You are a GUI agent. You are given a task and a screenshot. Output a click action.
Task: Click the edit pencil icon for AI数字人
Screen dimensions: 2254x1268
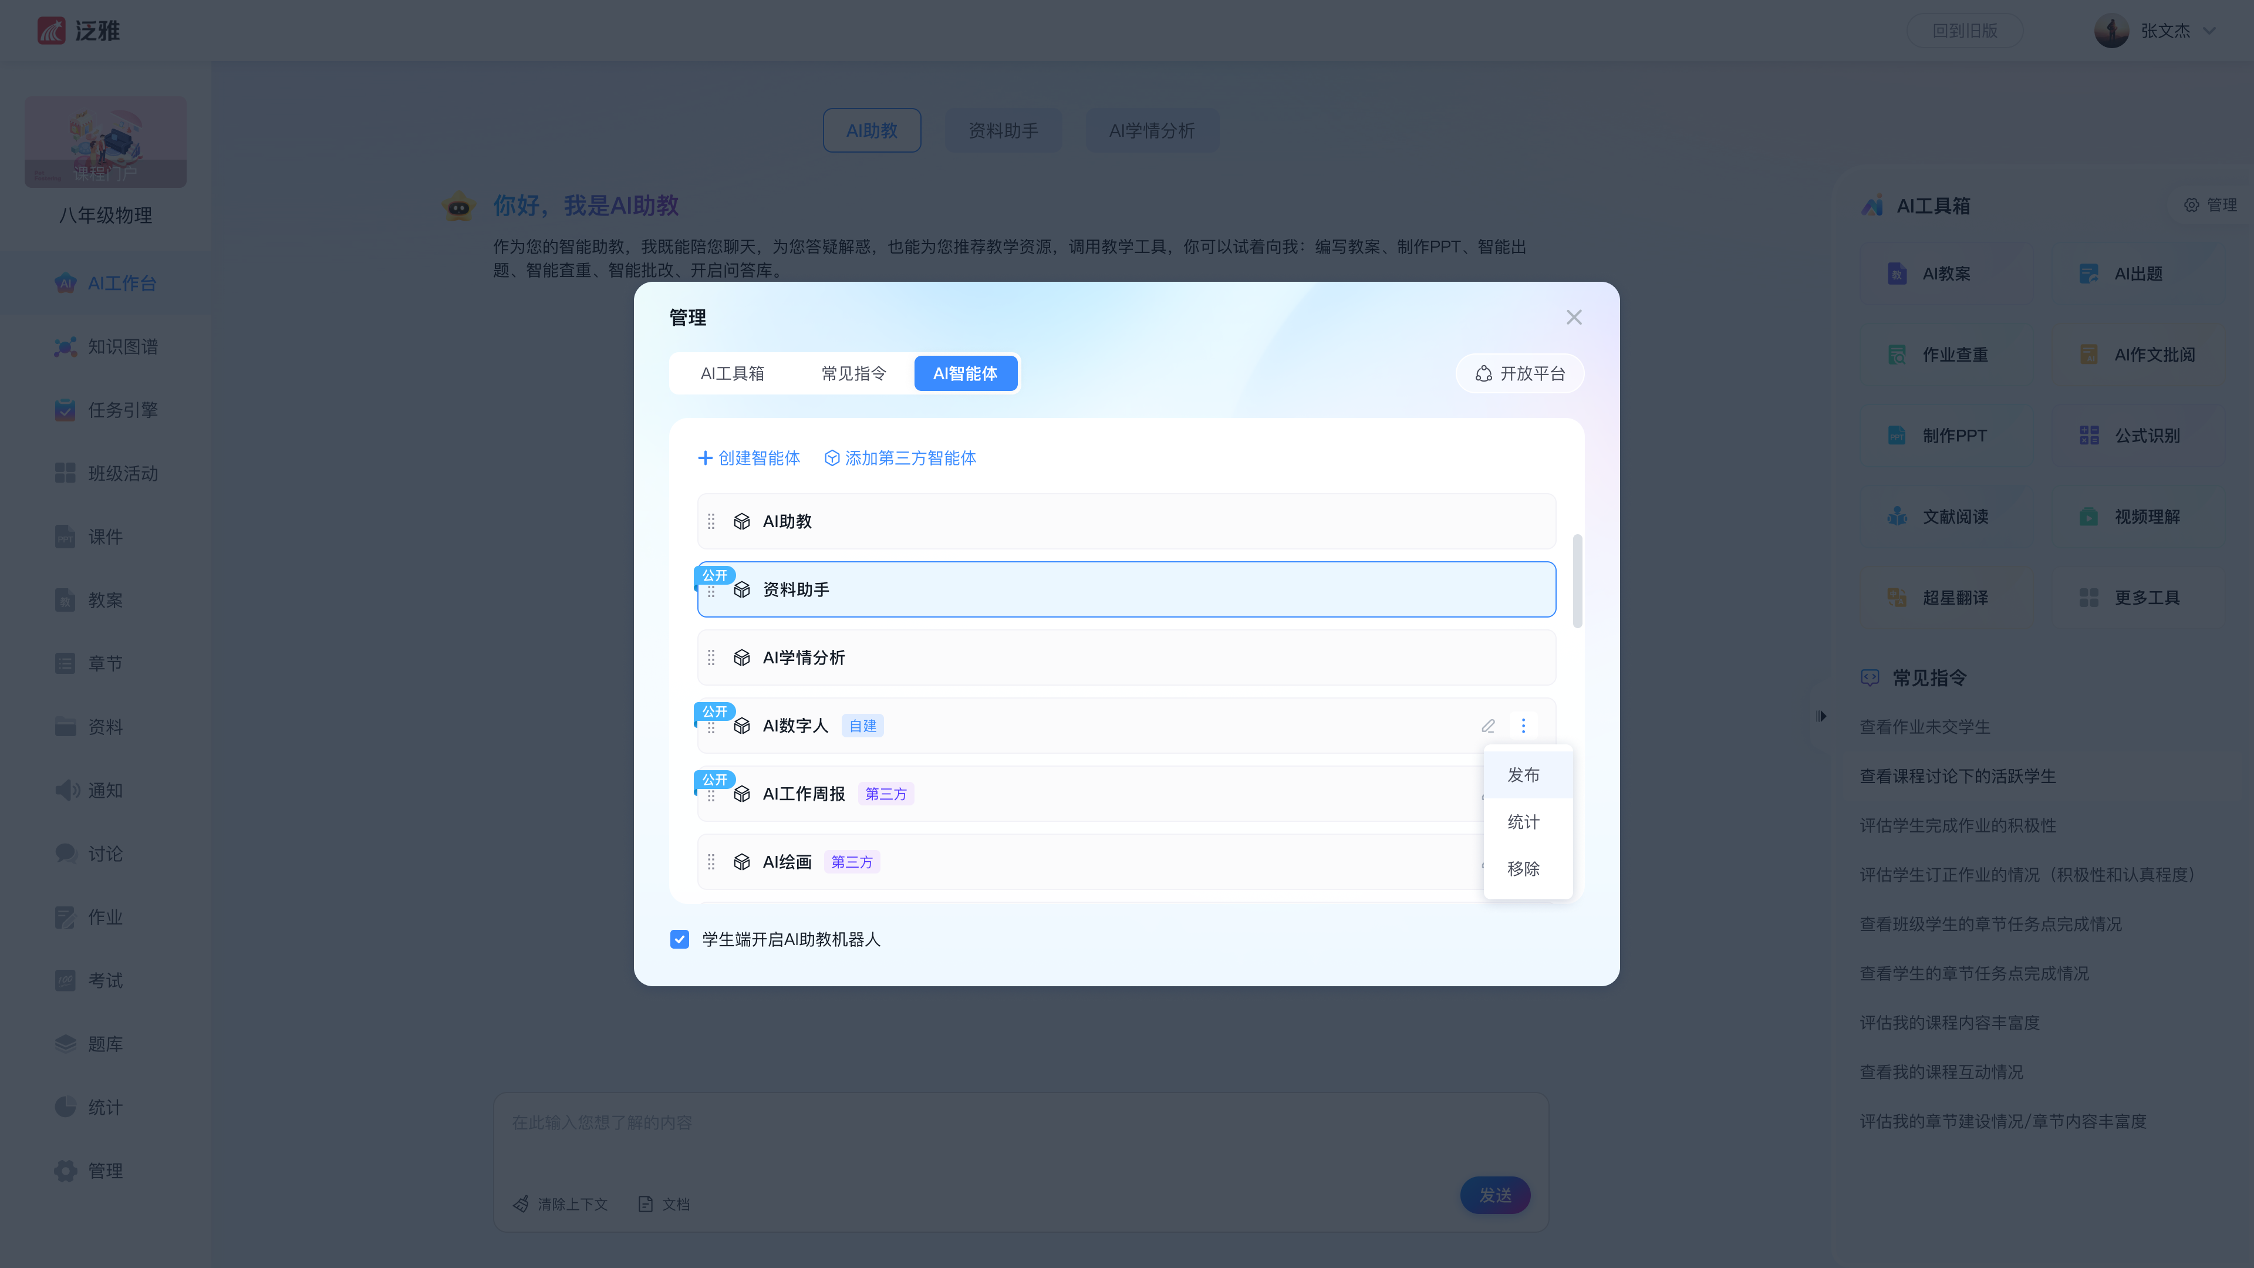[x=1487, y=726]
